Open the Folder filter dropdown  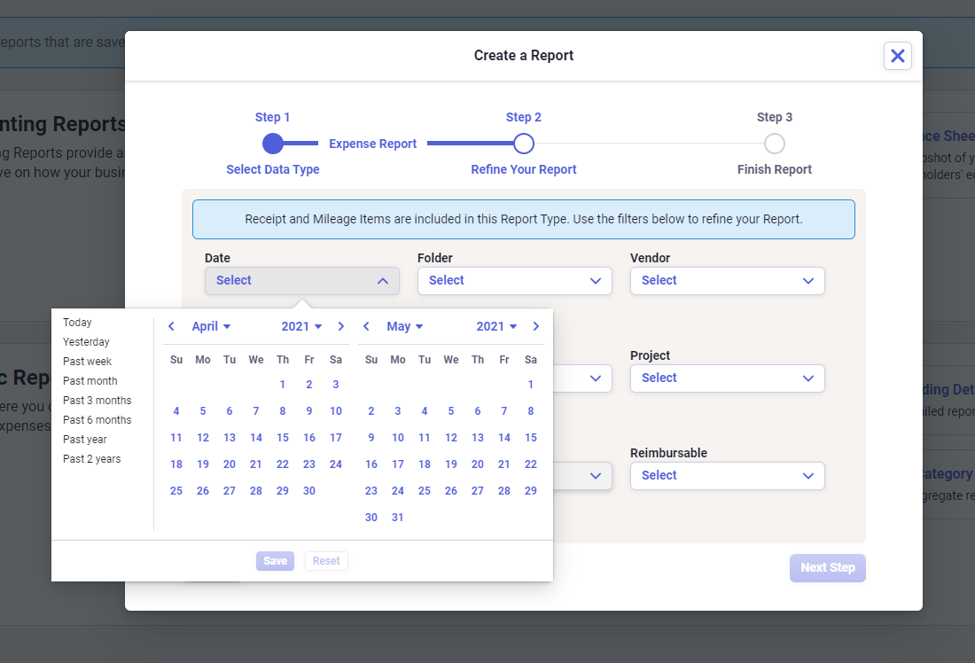(x=514, y=280)
